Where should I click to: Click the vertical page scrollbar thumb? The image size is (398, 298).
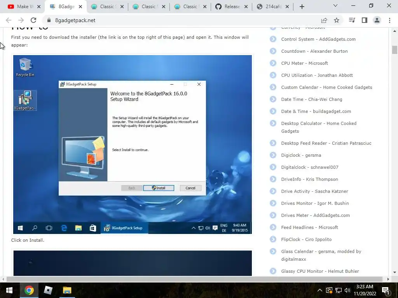click(395, 50)
